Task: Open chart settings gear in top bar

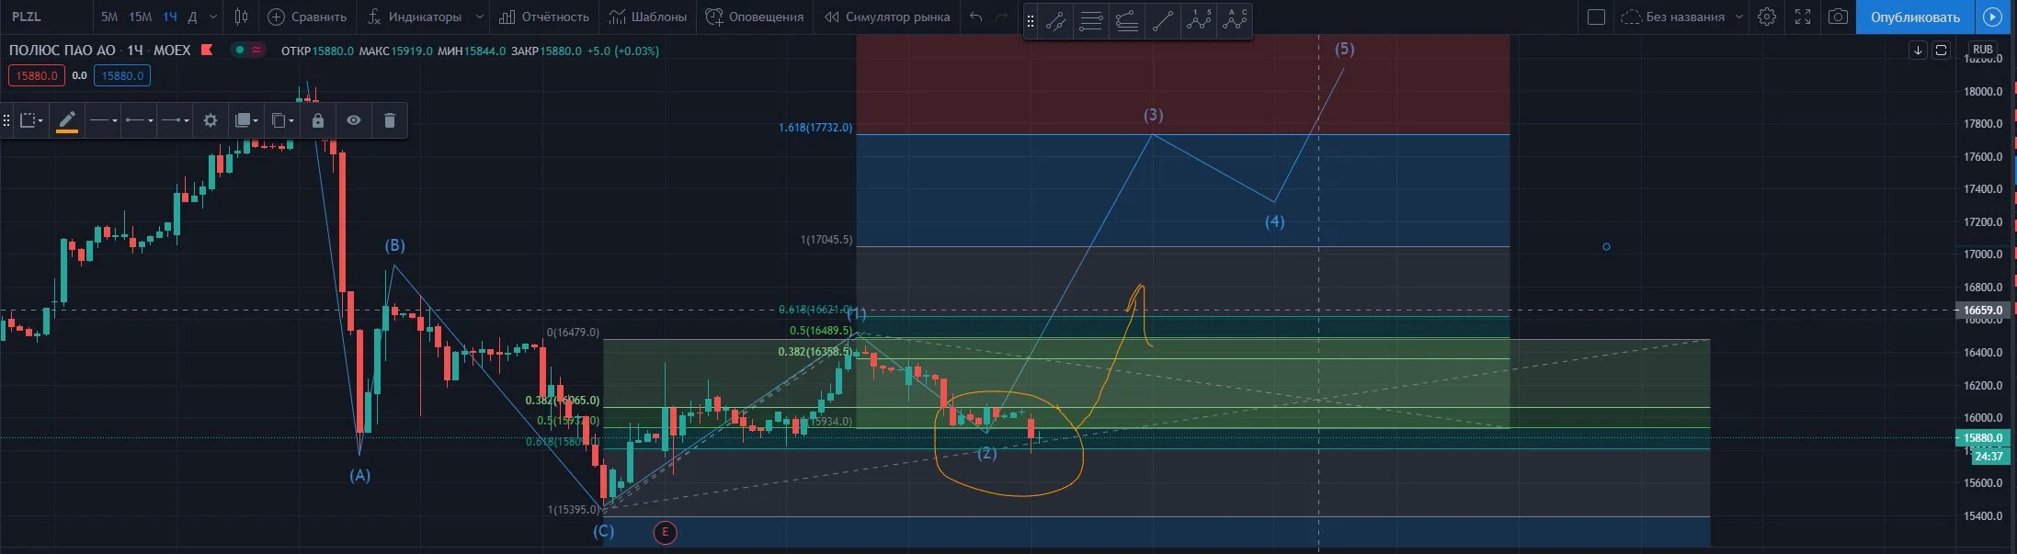Action: click(1766, 17)
